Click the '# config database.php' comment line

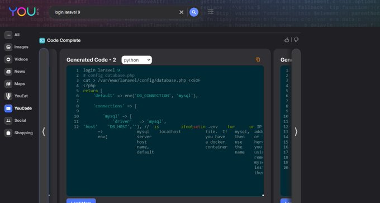coord(109,75)
